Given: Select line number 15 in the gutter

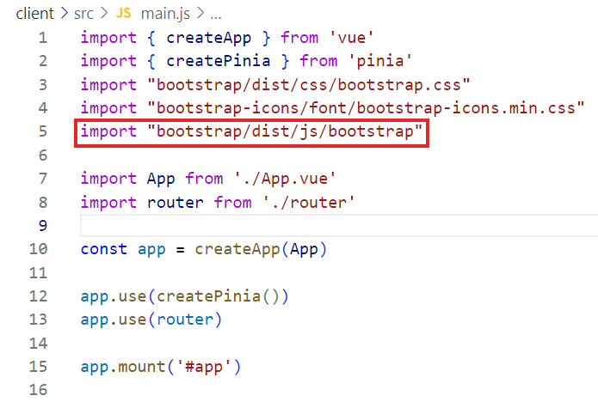Looking at the screenshot, I should click(39, 367).
